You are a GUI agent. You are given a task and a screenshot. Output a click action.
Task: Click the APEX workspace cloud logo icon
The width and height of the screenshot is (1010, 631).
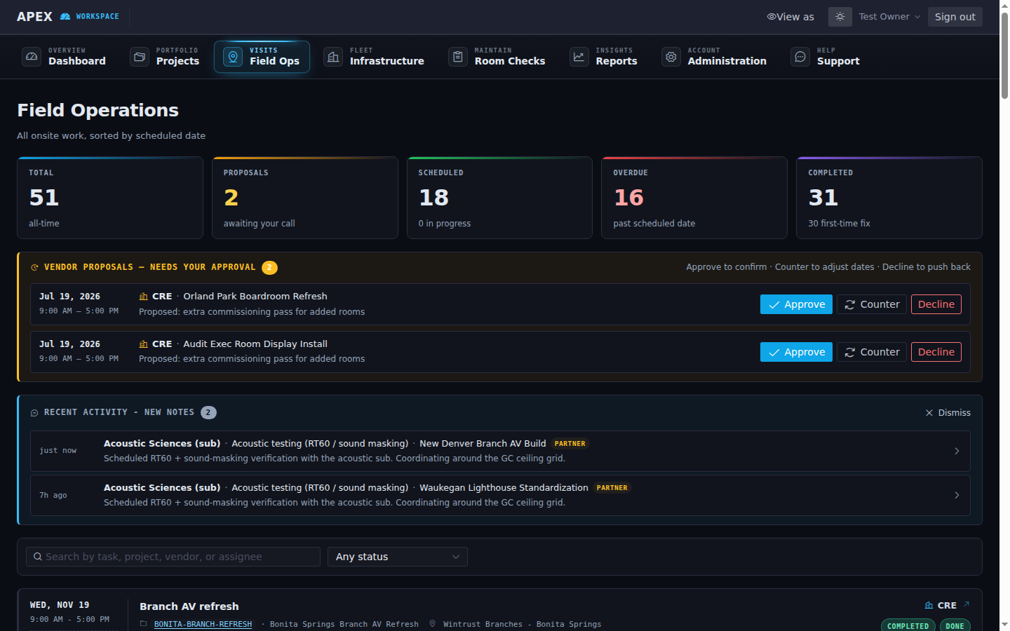pos(65,16)
